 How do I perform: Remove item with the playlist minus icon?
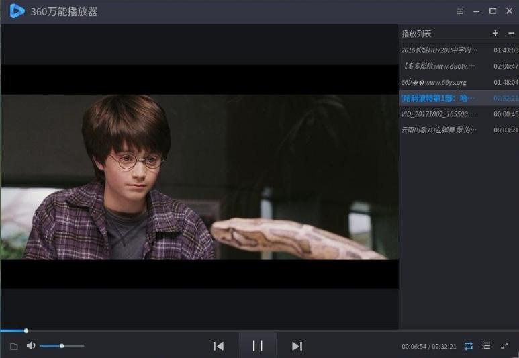511,33
